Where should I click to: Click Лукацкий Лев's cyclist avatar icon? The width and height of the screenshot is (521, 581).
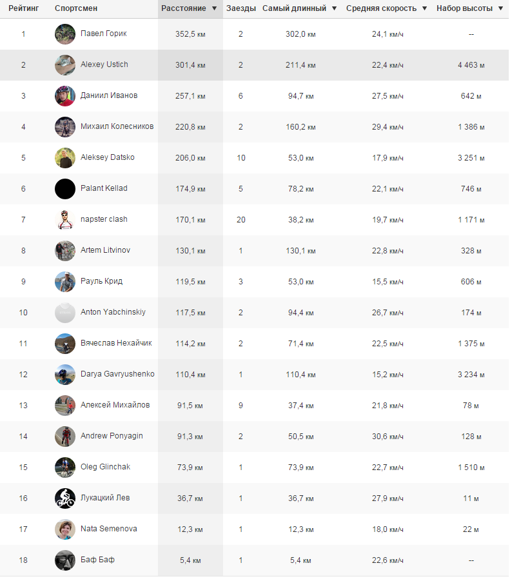point(65,498)
